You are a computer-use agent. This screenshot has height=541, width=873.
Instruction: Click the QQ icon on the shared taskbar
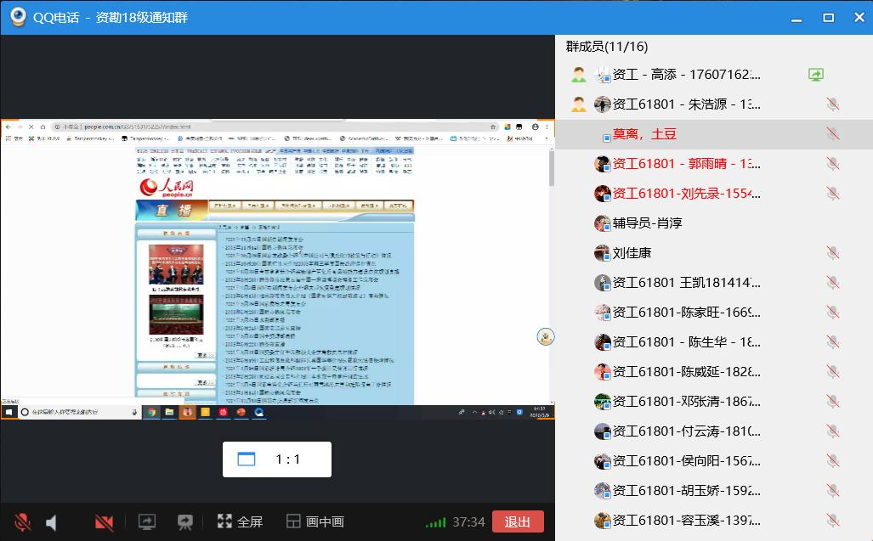coord(258,413)
